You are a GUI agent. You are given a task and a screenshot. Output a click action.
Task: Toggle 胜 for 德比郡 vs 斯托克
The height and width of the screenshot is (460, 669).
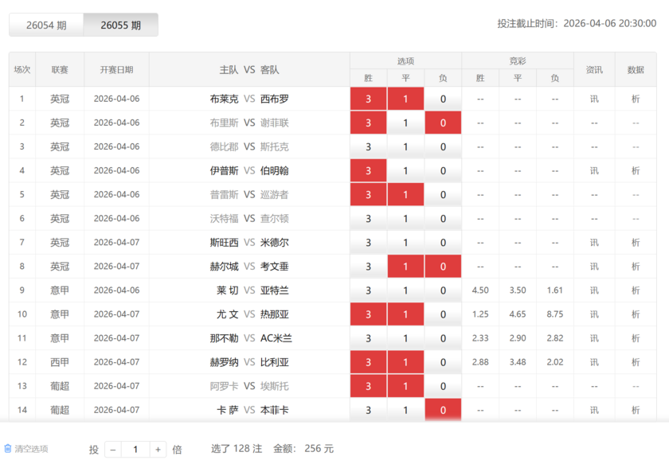point(368,146)
